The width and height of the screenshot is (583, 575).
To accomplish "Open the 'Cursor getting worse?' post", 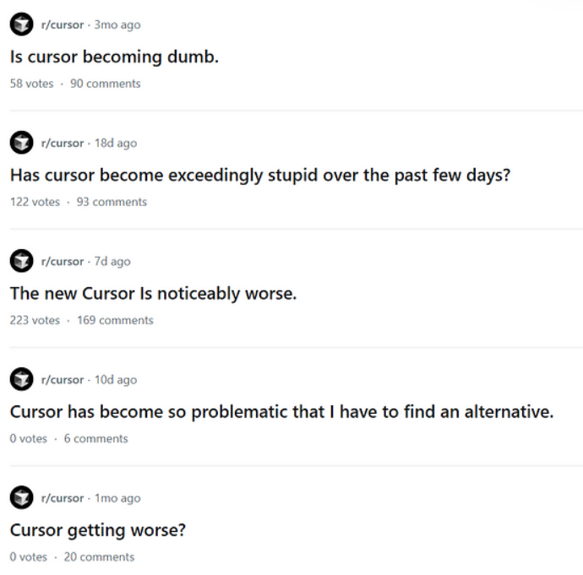I will (x=97, y=530).
